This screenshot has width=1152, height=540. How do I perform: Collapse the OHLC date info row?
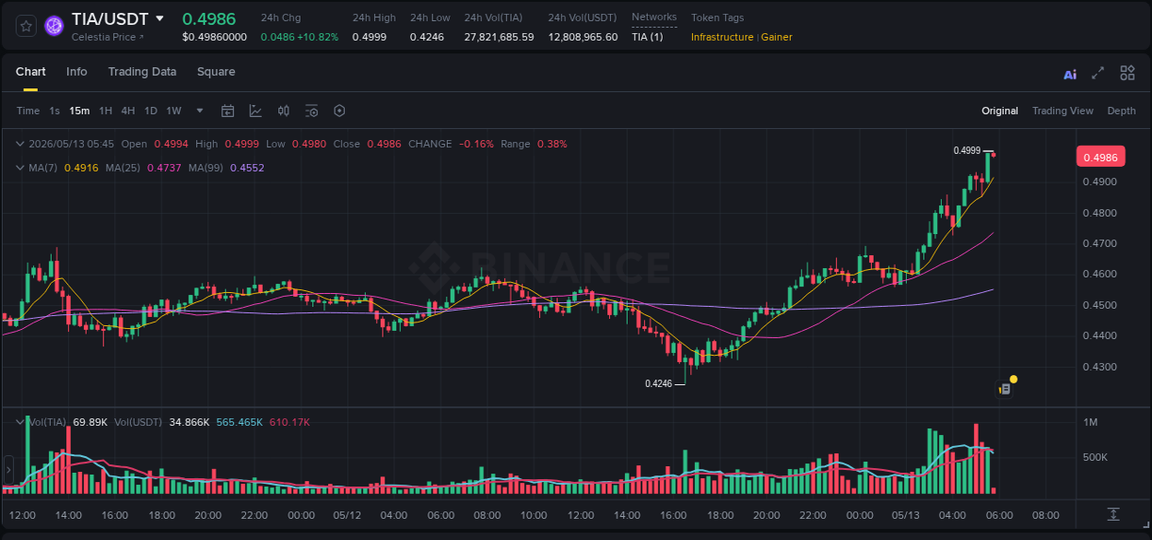coord(20,144)
